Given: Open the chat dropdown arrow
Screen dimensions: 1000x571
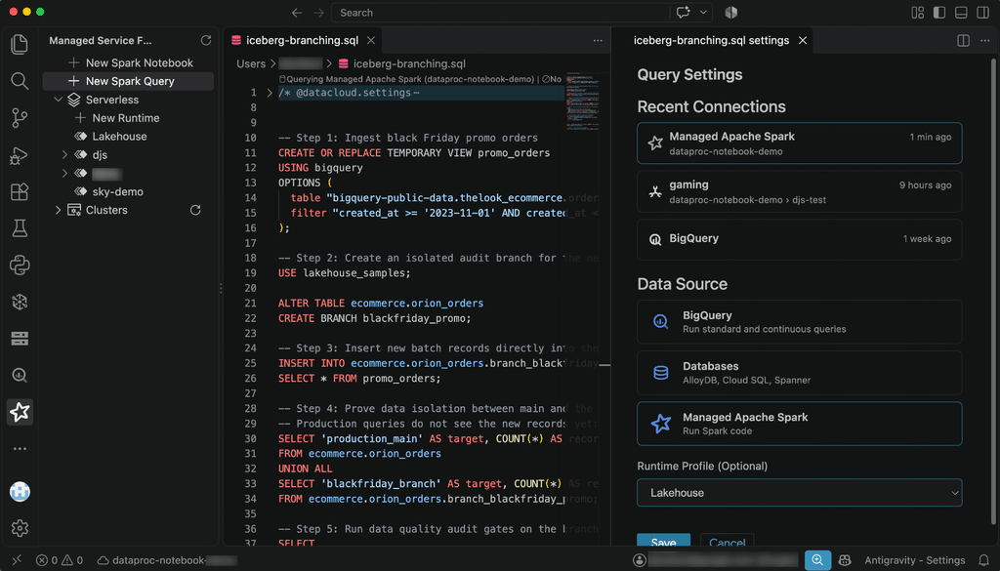Looking at the screenshot, I should tap(703, 13).
